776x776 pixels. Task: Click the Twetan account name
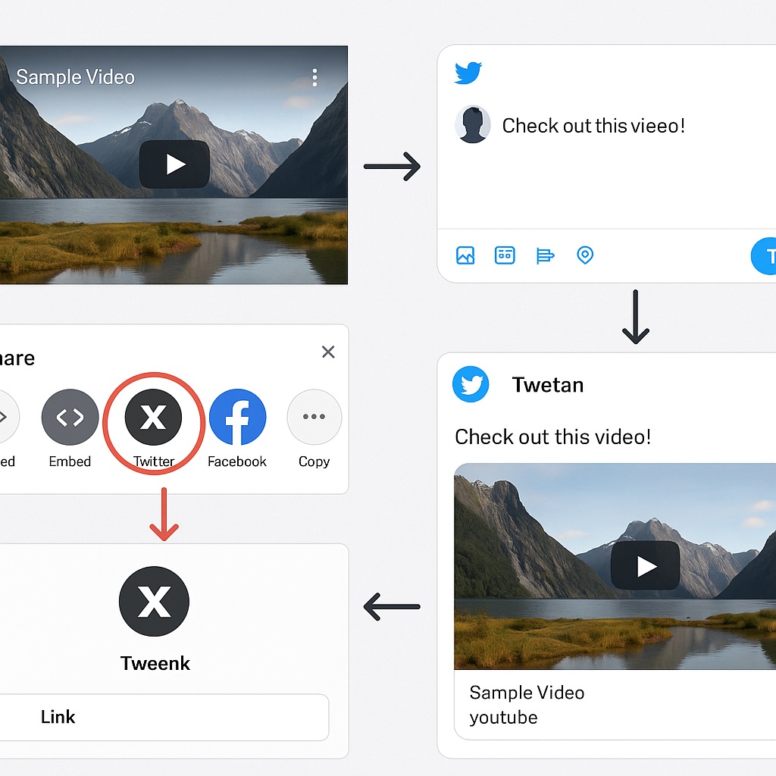[548, 385]
